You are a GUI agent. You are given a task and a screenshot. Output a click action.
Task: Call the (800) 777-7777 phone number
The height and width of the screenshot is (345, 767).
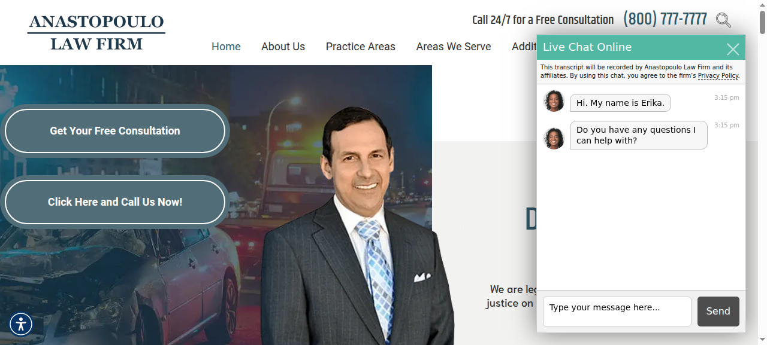(x=665, y=20)
